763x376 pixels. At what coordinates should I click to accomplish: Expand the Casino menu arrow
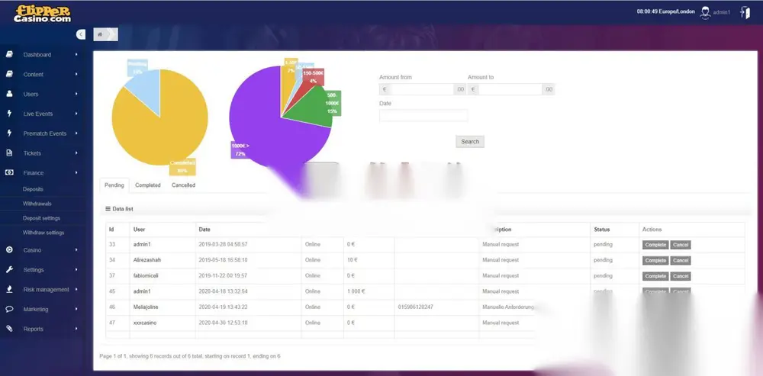click(x=76, y=249)
